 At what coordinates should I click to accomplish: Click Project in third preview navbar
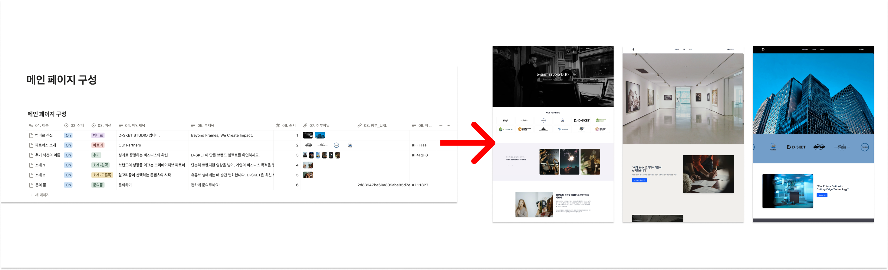[814, 50]
